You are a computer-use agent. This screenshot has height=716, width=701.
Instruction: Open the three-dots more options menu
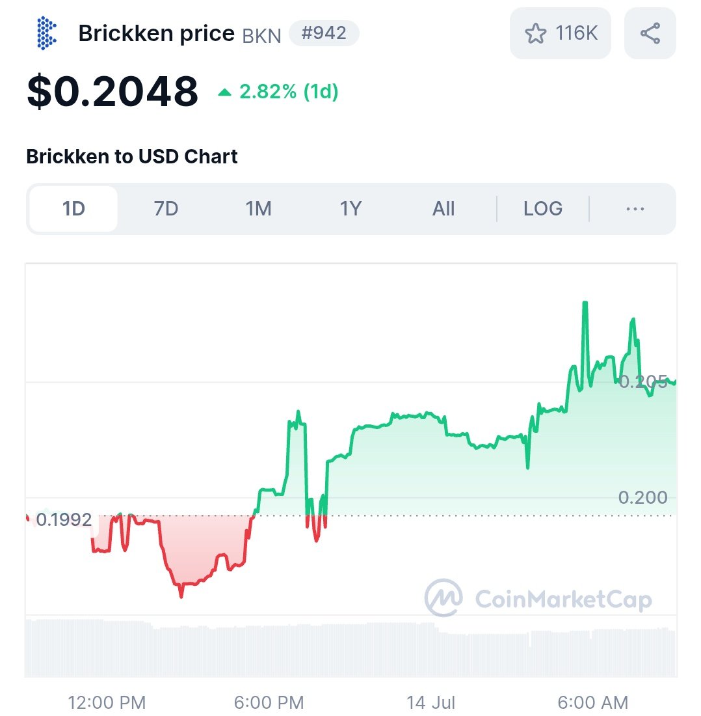(635, 209)
